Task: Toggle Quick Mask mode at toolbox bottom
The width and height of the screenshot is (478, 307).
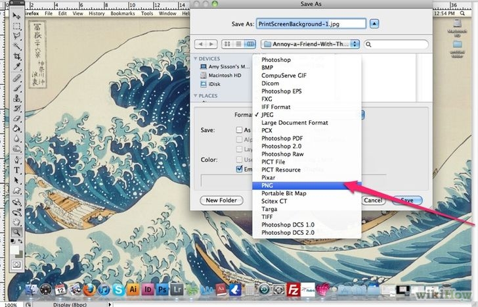Action: 16,264
